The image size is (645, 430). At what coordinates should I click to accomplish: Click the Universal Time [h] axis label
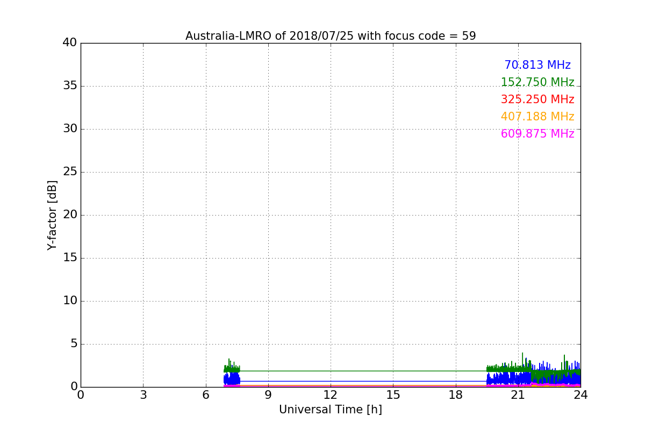coord(331,410)
